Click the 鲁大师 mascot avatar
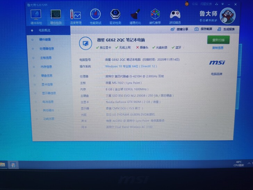The height and width of the screenshot is (190, 253). [x=228, y=16]
